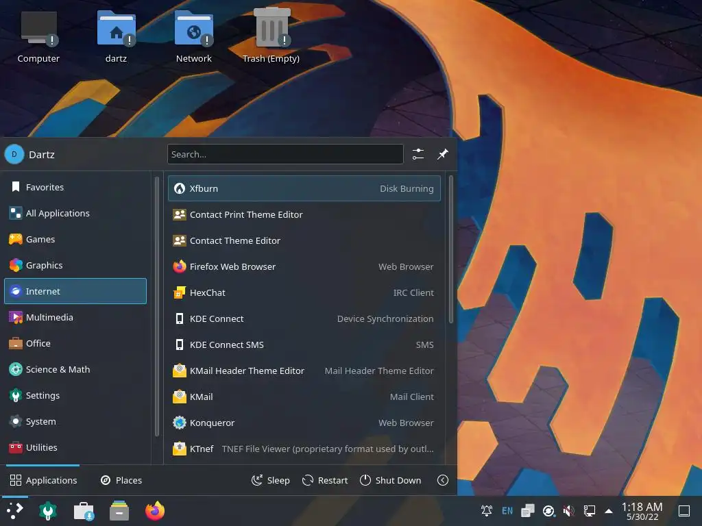Click the category list scrollbar

157,306
